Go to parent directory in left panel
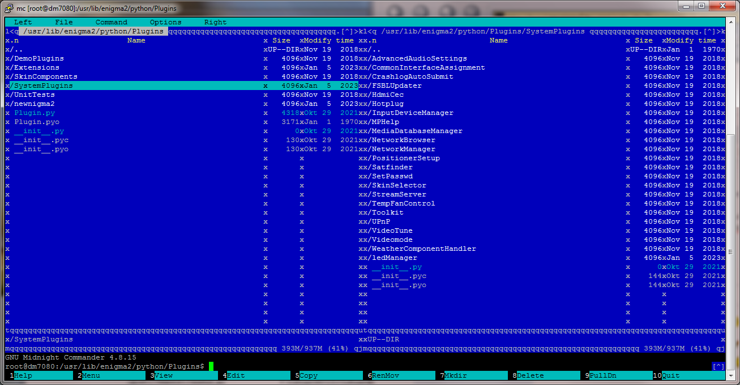The image size is (740, 385). pyautogui.click(x=14, y=49)
